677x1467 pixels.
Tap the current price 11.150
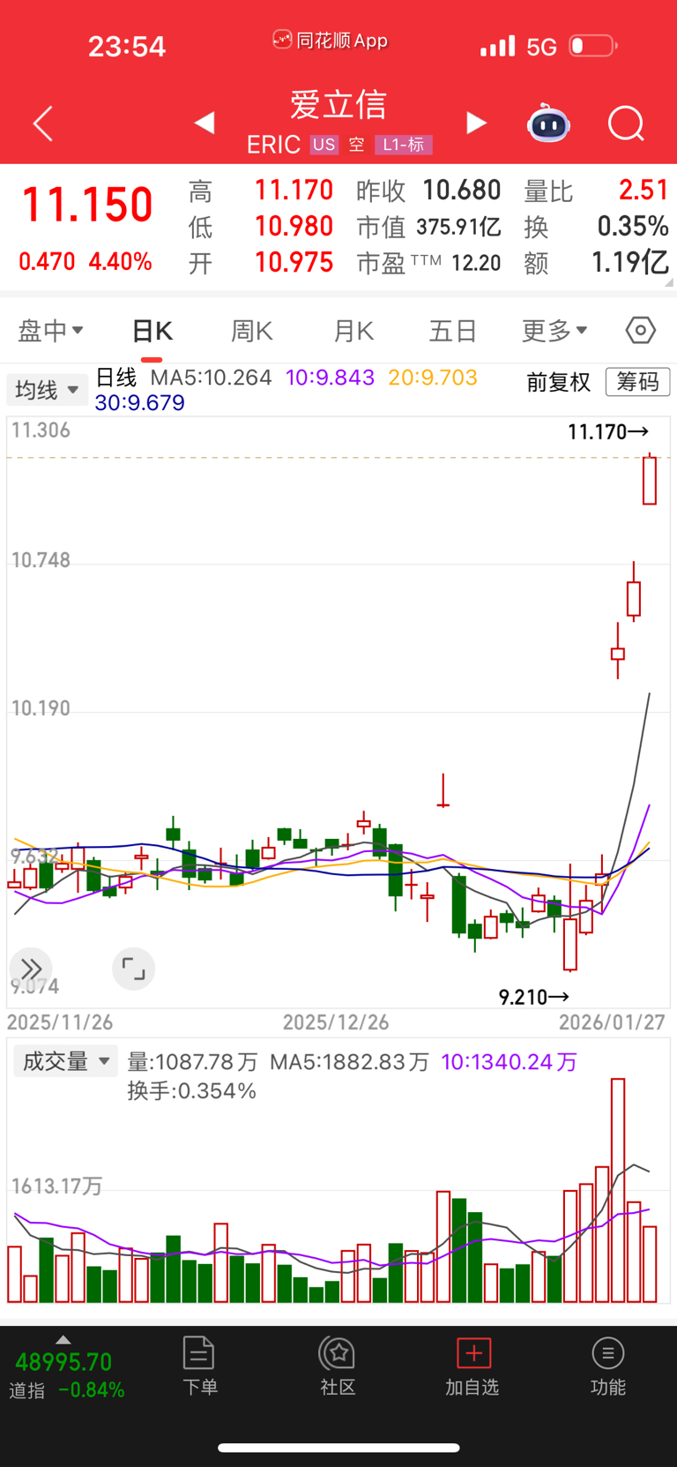tap(86, 205)
